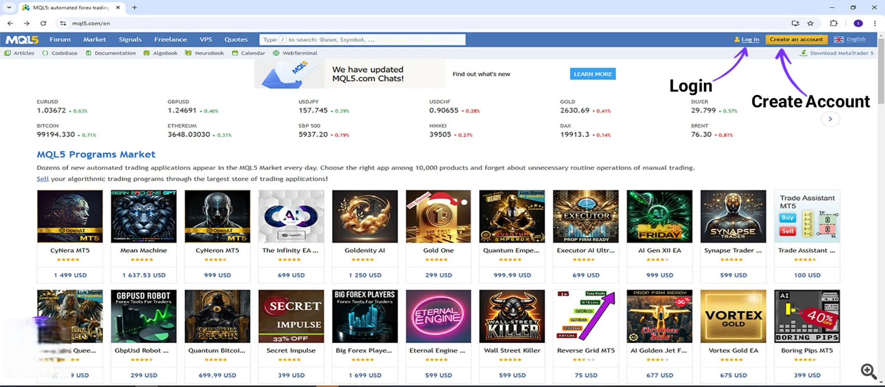885x387 pixels.
Task: Open USDJPY quote
Action: click(x=324, y=106)
